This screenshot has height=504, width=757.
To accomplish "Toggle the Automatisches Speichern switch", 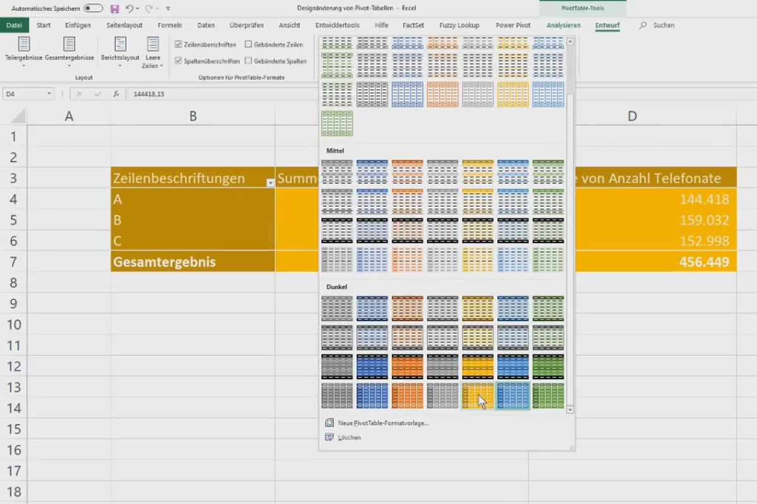I will (93, 9).
